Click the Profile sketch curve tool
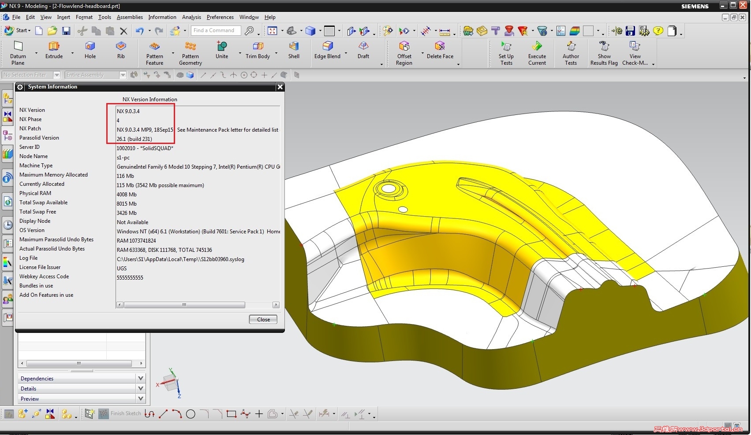Viewport: 751px width, 435px height. pos(149,414)
